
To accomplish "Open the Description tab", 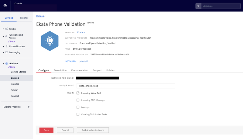I will point(60,70).
